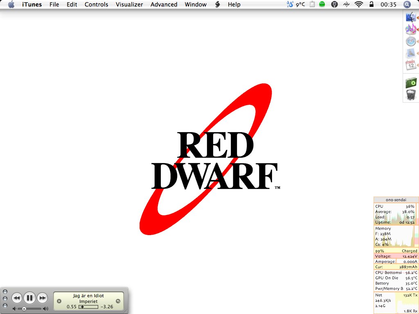Open the Trash in the Dock

click(x=411, y=95)
